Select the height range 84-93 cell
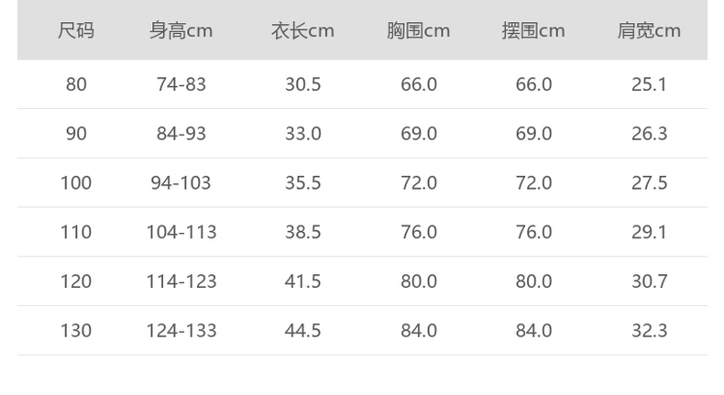This screenshot has height=395, width=724. coord(181,134)
